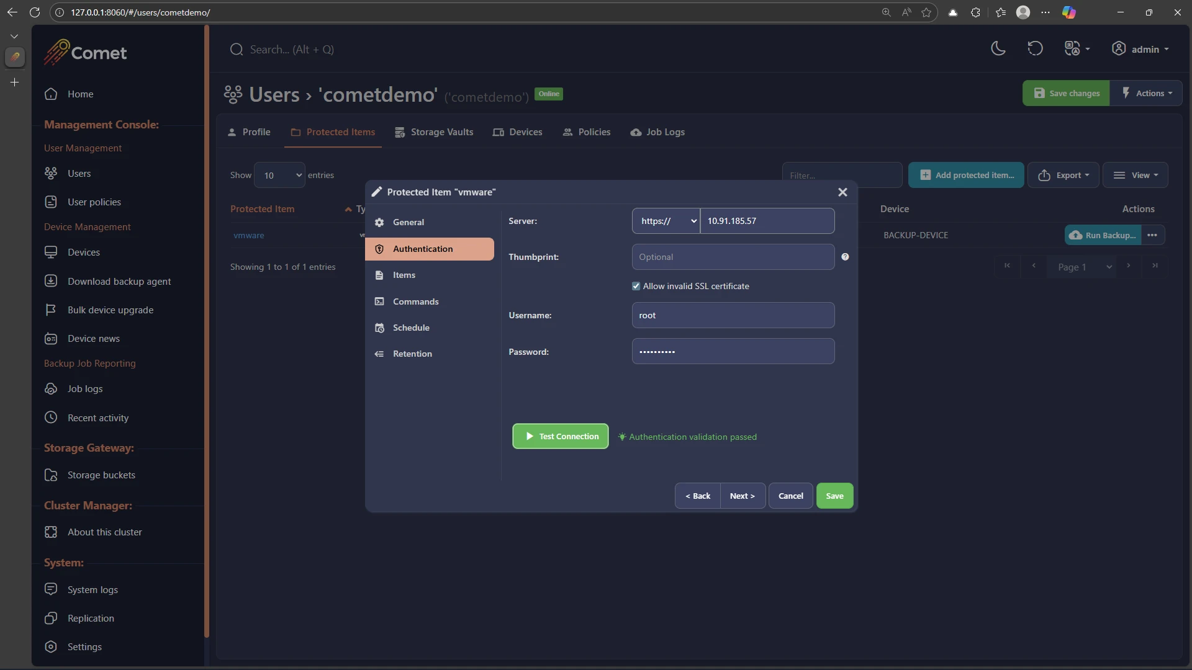The width and height of the screenshot is (1192, 670).
Task: Click the browser back arrow
Action: click(x=12, y=12)
